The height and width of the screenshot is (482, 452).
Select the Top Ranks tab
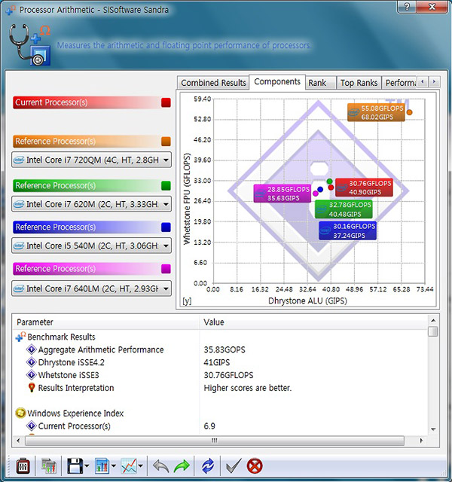pyautogui.click(x=358, y=83)
